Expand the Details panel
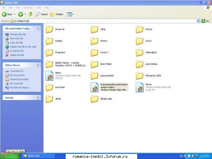 click(x=38, y=97)
